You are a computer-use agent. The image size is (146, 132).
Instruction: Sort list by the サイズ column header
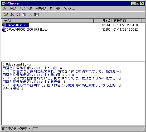103,21
